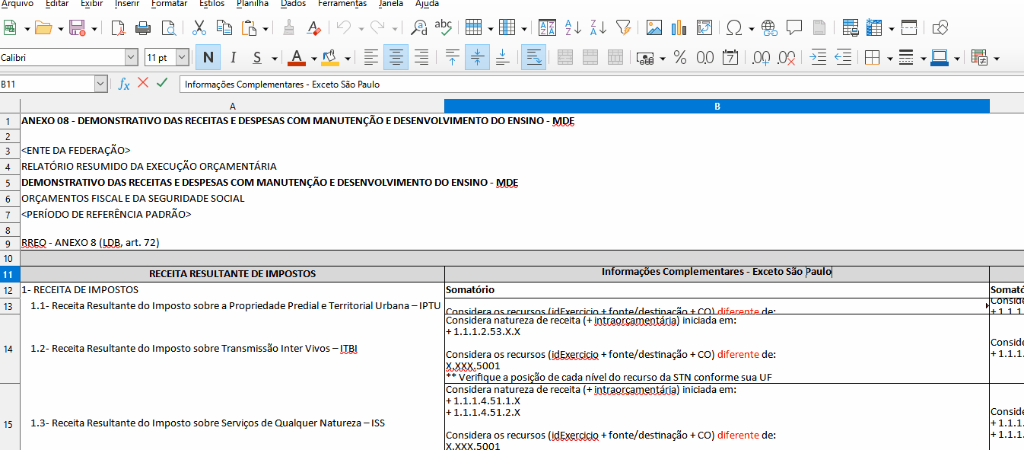Expand the Save dropdown arrow
Screen dimensions: 1024x450
[x=94, y=29]
